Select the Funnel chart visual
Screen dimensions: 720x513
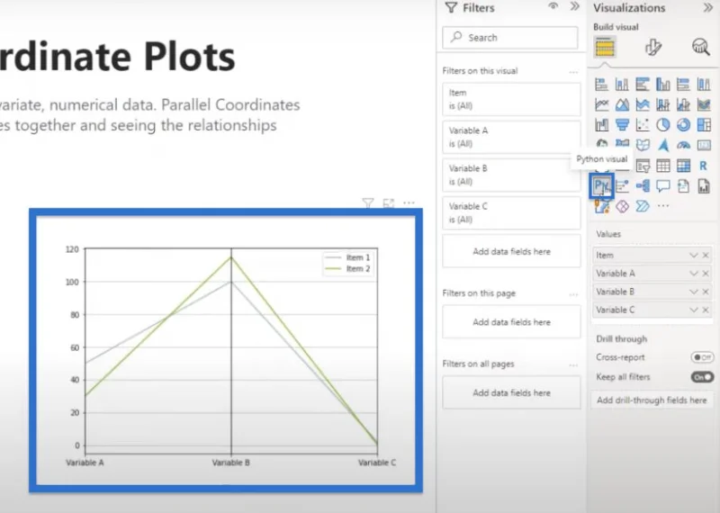(622, 125)
